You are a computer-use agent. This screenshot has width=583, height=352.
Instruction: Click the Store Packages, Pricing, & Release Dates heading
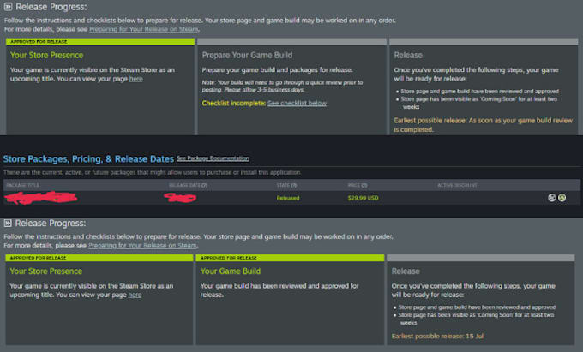pyautogui.click(x=88, y=159)
